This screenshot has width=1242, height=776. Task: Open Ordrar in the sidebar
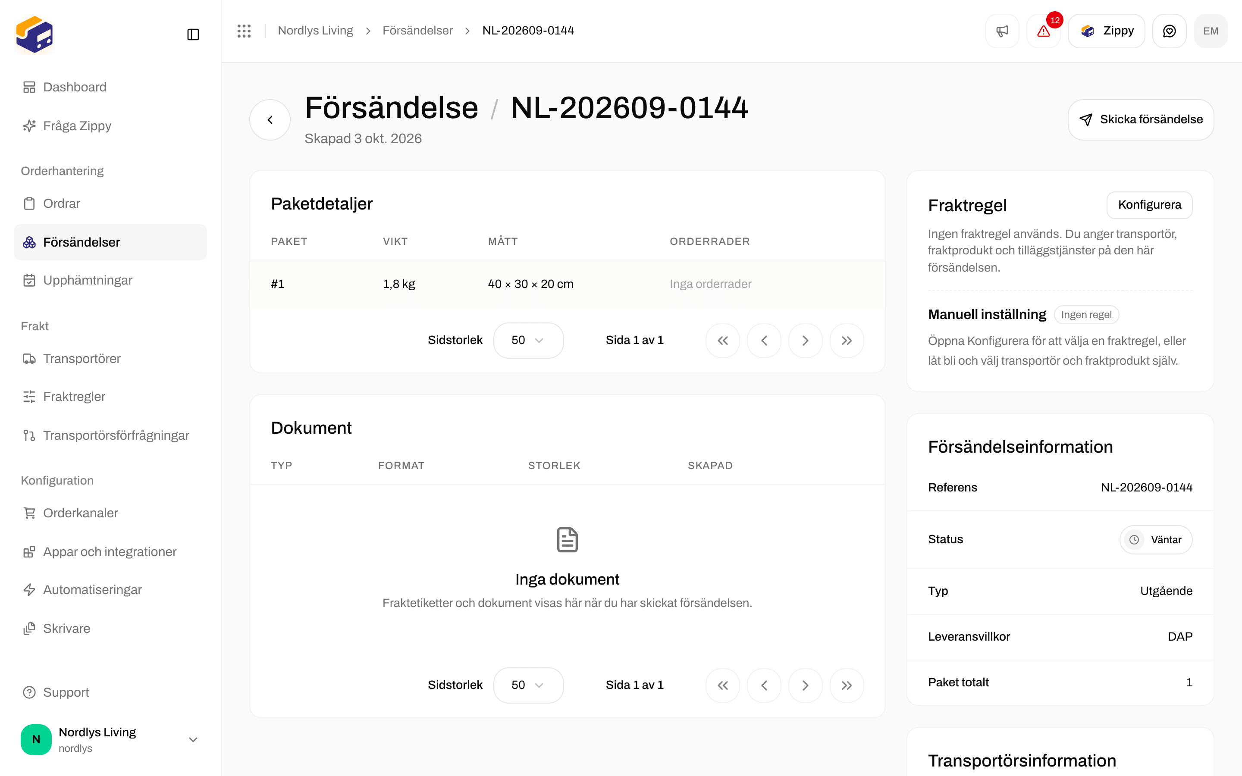coord(110,204)
